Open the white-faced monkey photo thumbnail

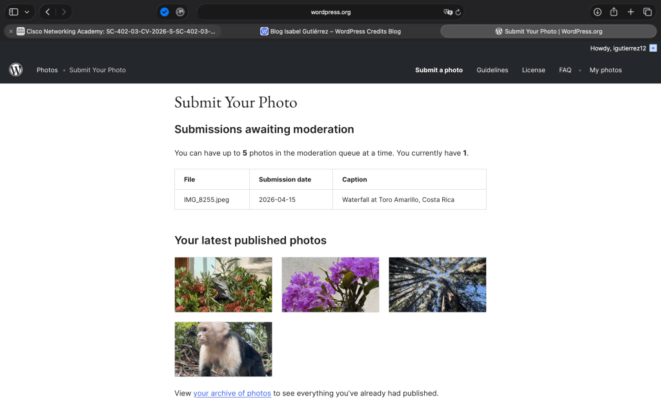tap(223, 349)
